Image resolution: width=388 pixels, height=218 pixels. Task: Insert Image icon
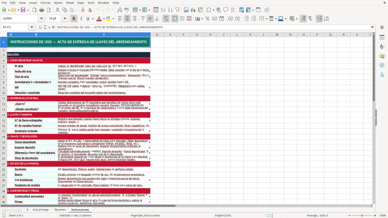point(187,10)
